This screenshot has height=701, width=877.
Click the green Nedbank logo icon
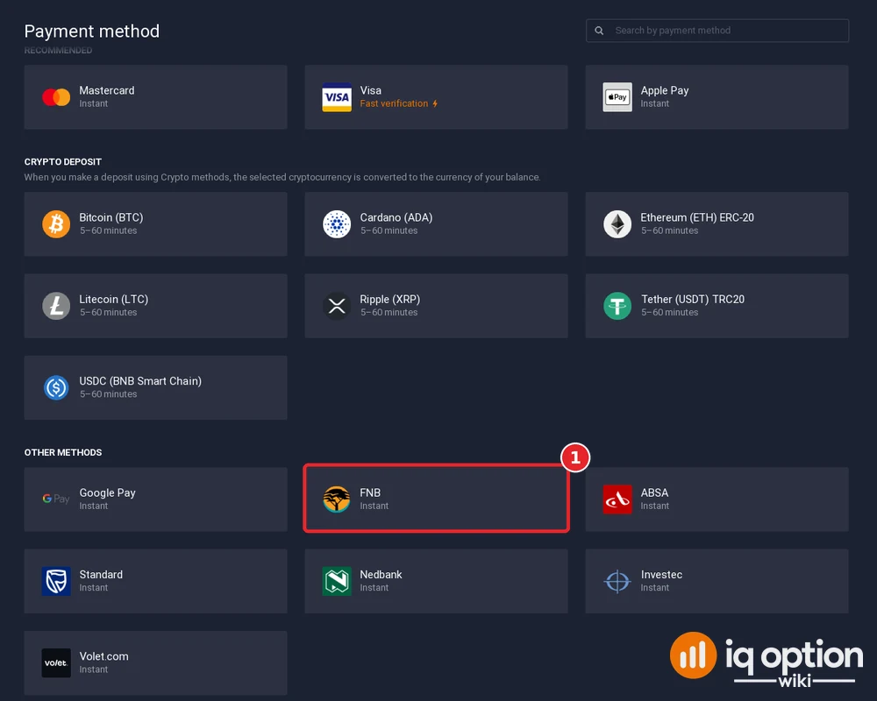click(x=337, y=581)
